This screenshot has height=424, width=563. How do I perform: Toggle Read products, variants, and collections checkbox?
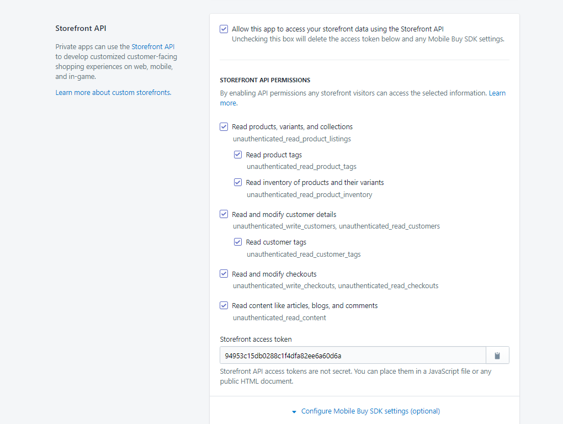(x=224, y=127)
